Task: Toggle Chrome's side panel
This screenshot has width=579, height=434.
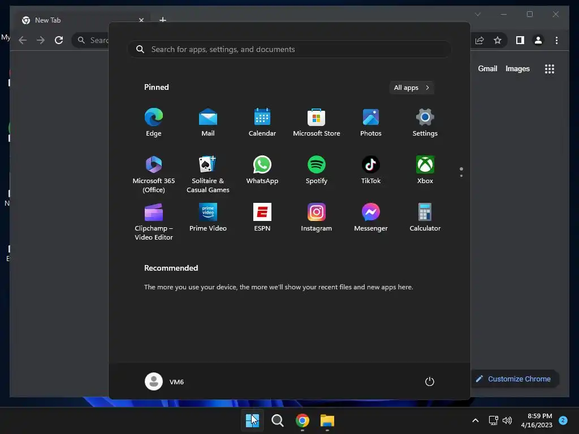Action: tap(520, 40)
